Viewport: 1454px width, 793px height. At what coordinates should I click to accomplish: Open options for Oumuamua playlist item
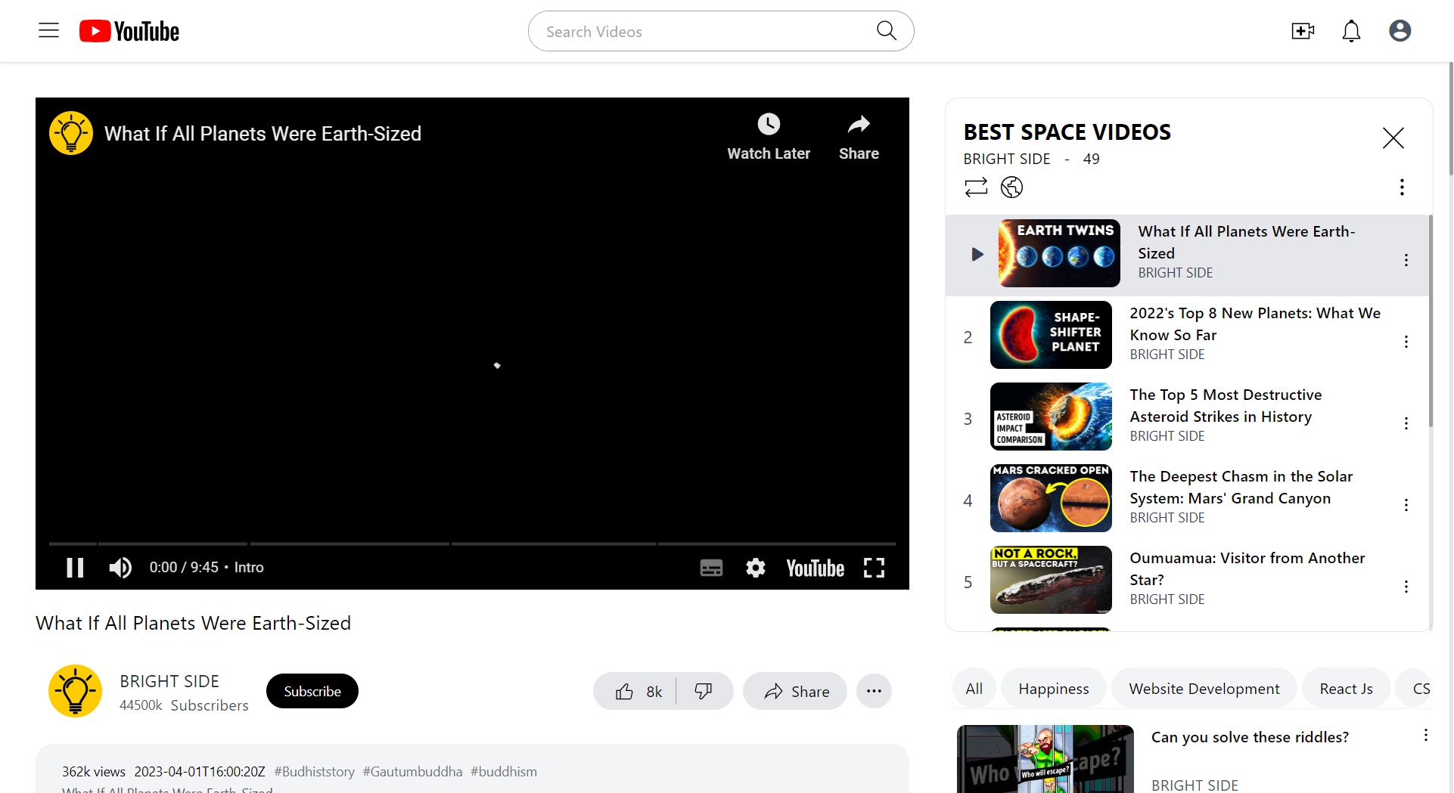pyautogui.click(x=1406, y=587)
